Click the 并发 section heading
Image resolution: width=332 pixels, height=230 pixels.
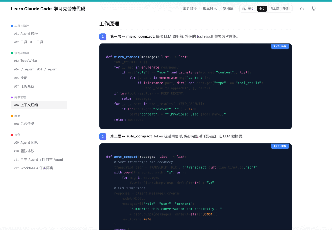[x=17, y=116]
